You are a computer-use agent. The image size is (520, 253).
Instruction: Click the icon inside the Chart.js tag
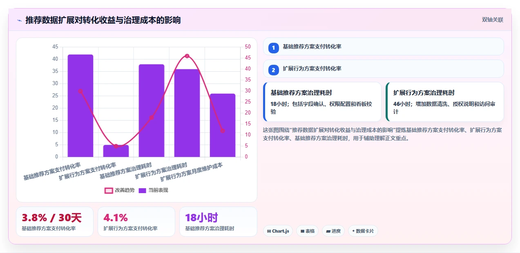click(x=269, y=231)
